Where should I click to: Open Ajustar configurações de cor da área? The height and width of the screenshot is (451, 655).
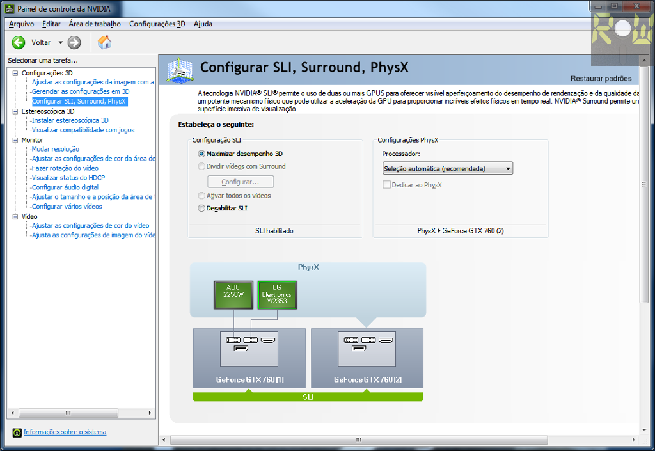pyautogui.click(x=93, y=159)
